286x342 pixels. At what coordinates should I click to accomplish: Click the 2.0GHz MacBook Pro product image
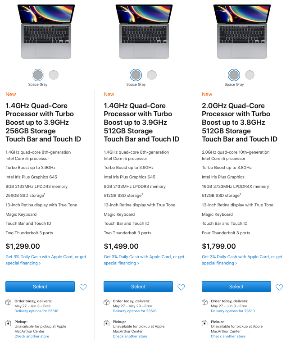tap(236, 31)
